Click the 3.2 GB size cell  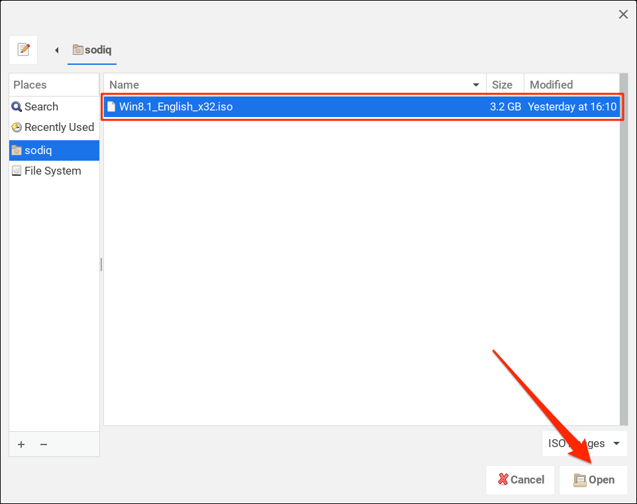click(x=505, y=106)
